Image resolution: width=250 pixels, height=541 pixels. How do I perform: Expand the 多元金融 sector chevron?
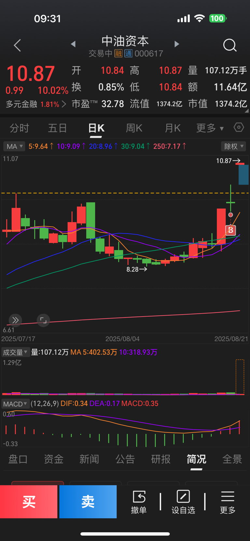click(x=64, y=104)
